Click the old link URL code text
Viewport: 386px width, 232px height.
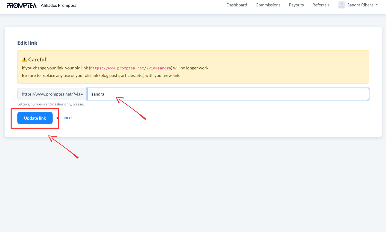(x=130, y=68)
